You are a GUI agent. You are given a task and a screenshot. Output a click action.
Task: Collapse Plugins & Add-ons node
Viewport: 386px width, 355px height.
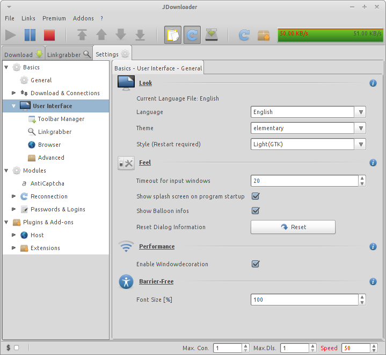click(x=6, y=222)
